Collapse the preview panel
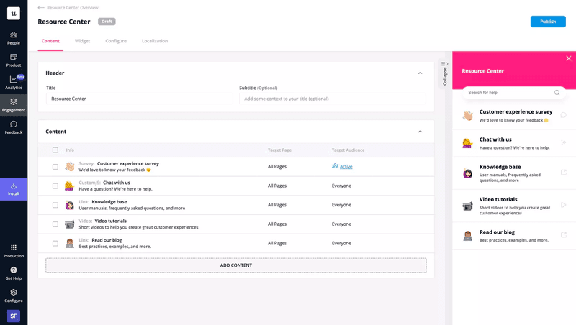This screenshot has width=576, height=325. point(444,74)
